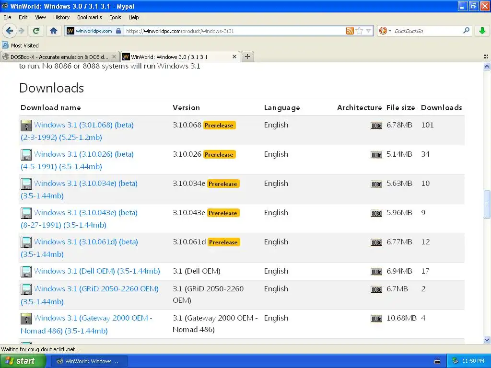
Task: Click the taskbar clock showing 11:50 PM
Action: (473, 361)
